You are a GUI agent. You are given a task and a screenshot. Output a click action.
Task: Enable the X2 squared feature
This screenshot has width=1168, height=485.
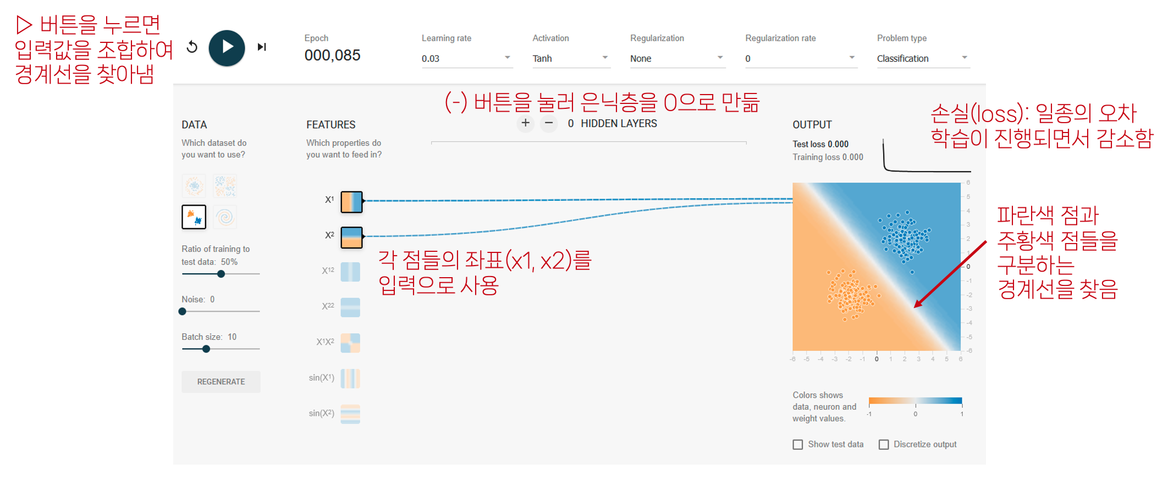[x=350, y=307]
